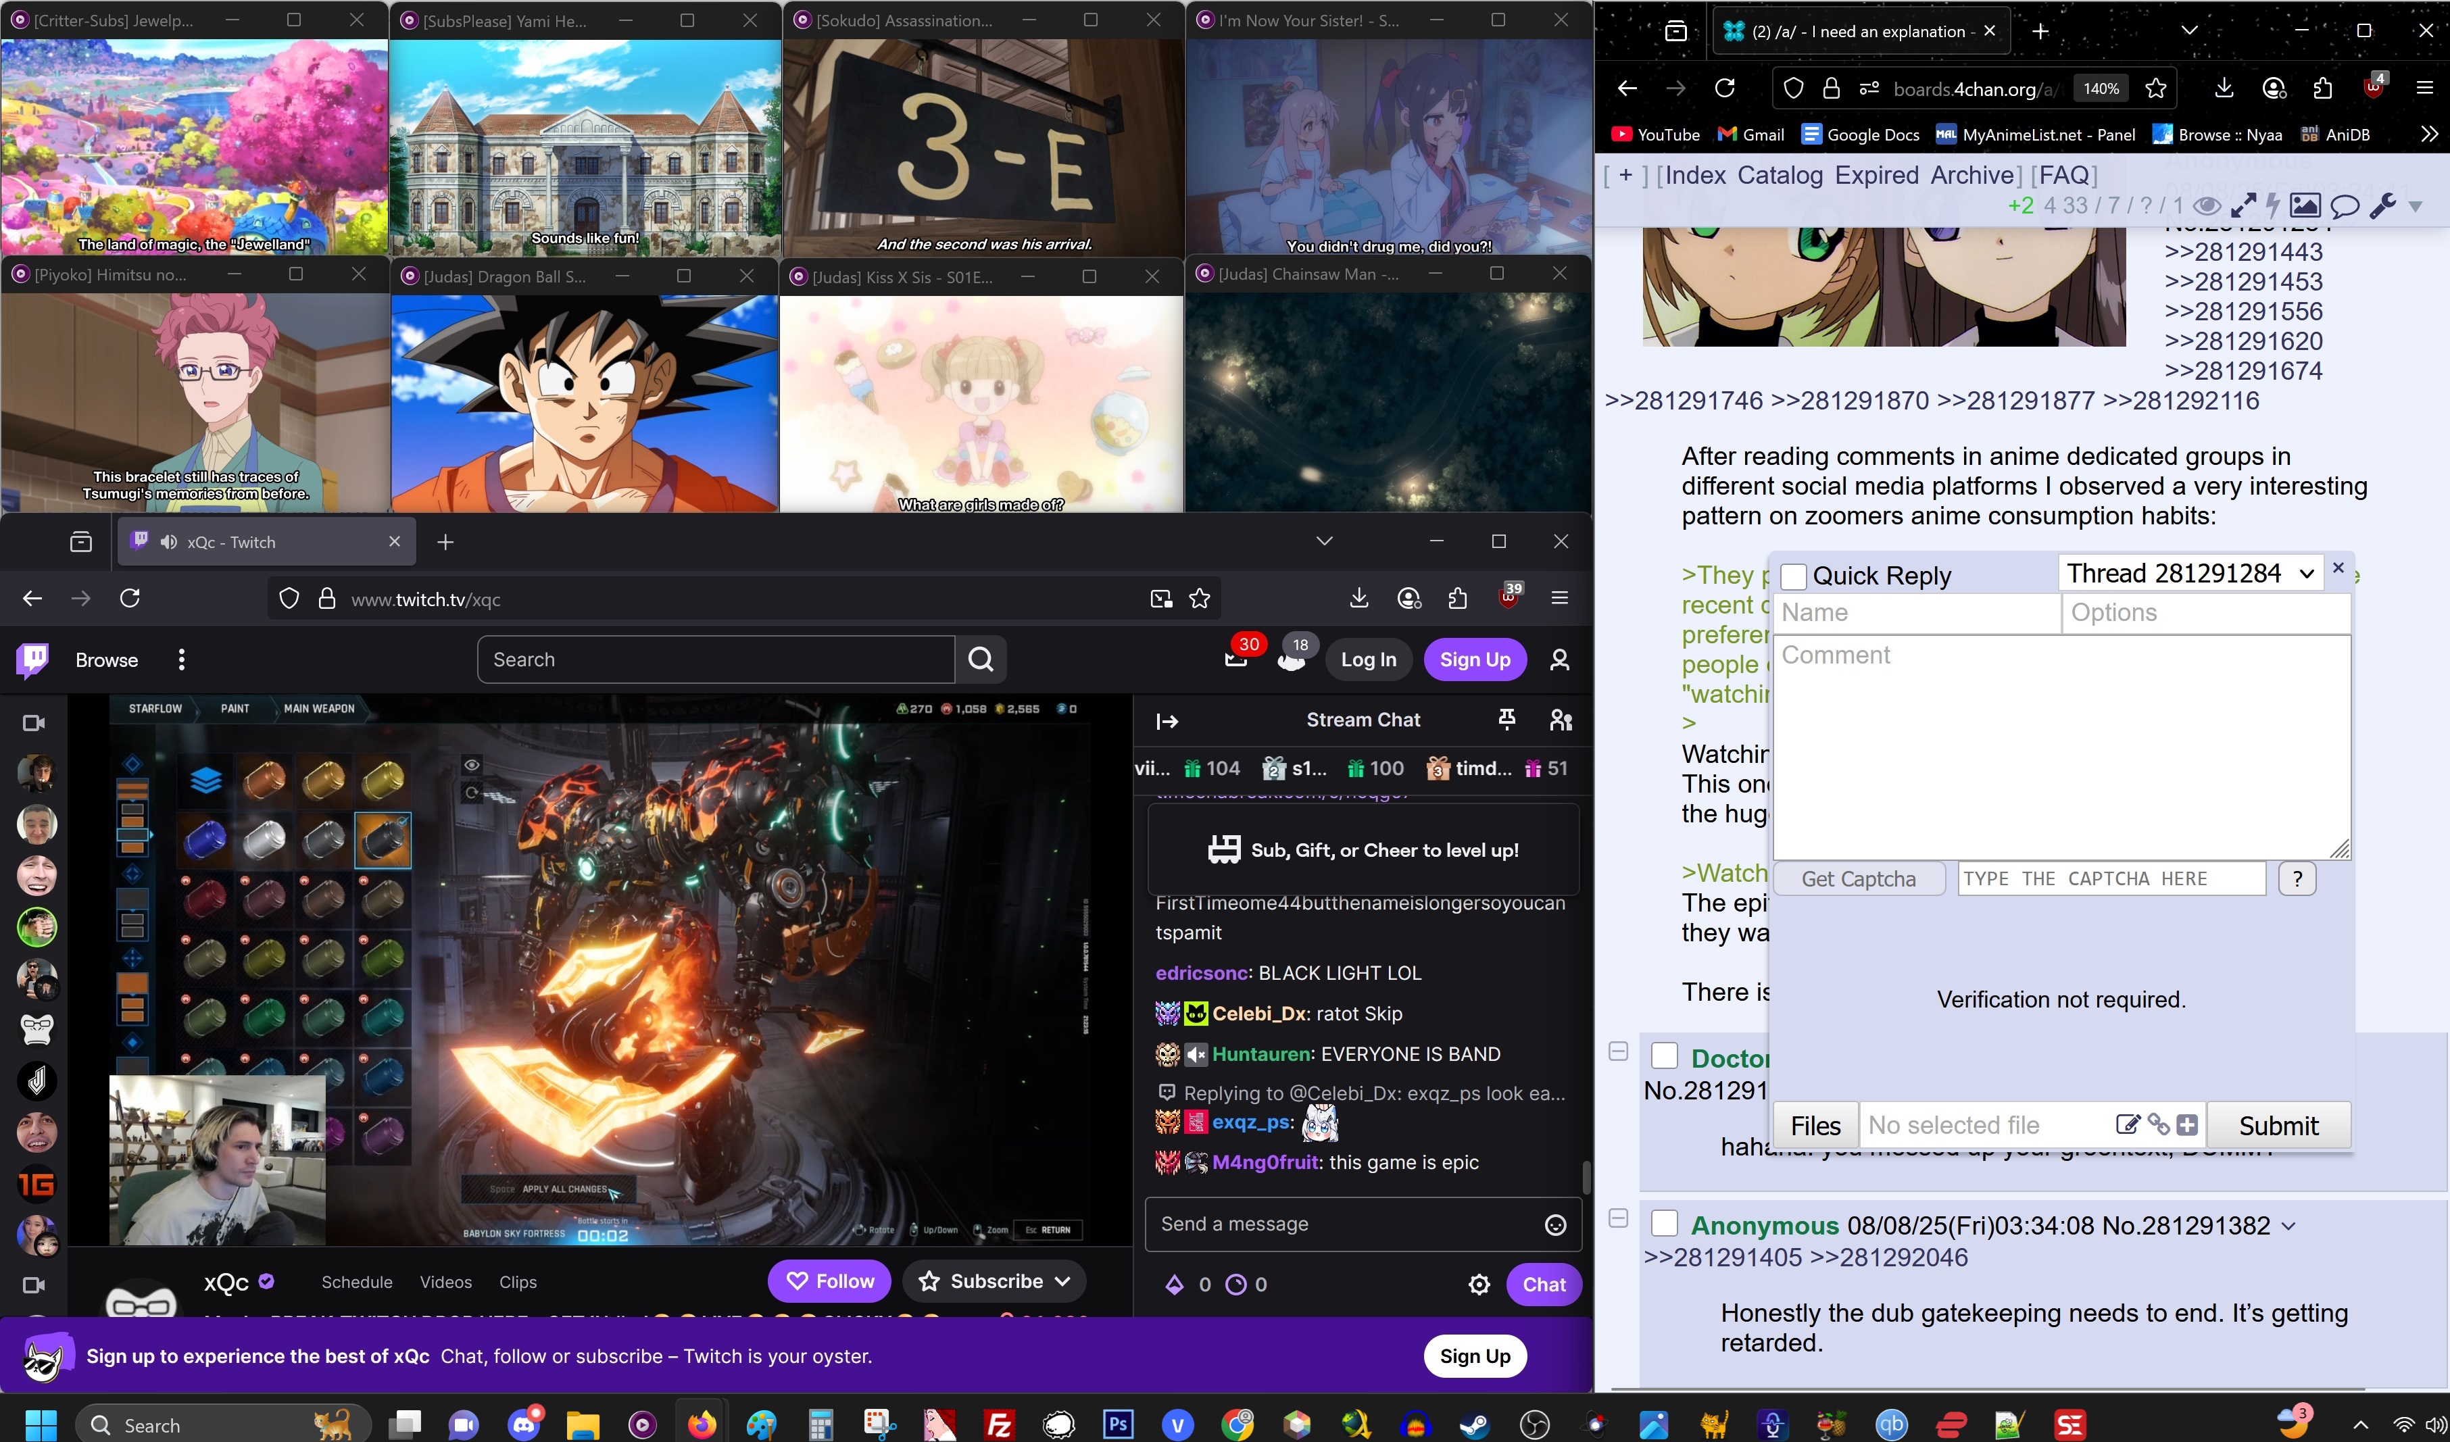Hide post No.281291382 with minus button
The height and width of the screenshot is (1442, 2450).
click(x=1618, y=1218)
